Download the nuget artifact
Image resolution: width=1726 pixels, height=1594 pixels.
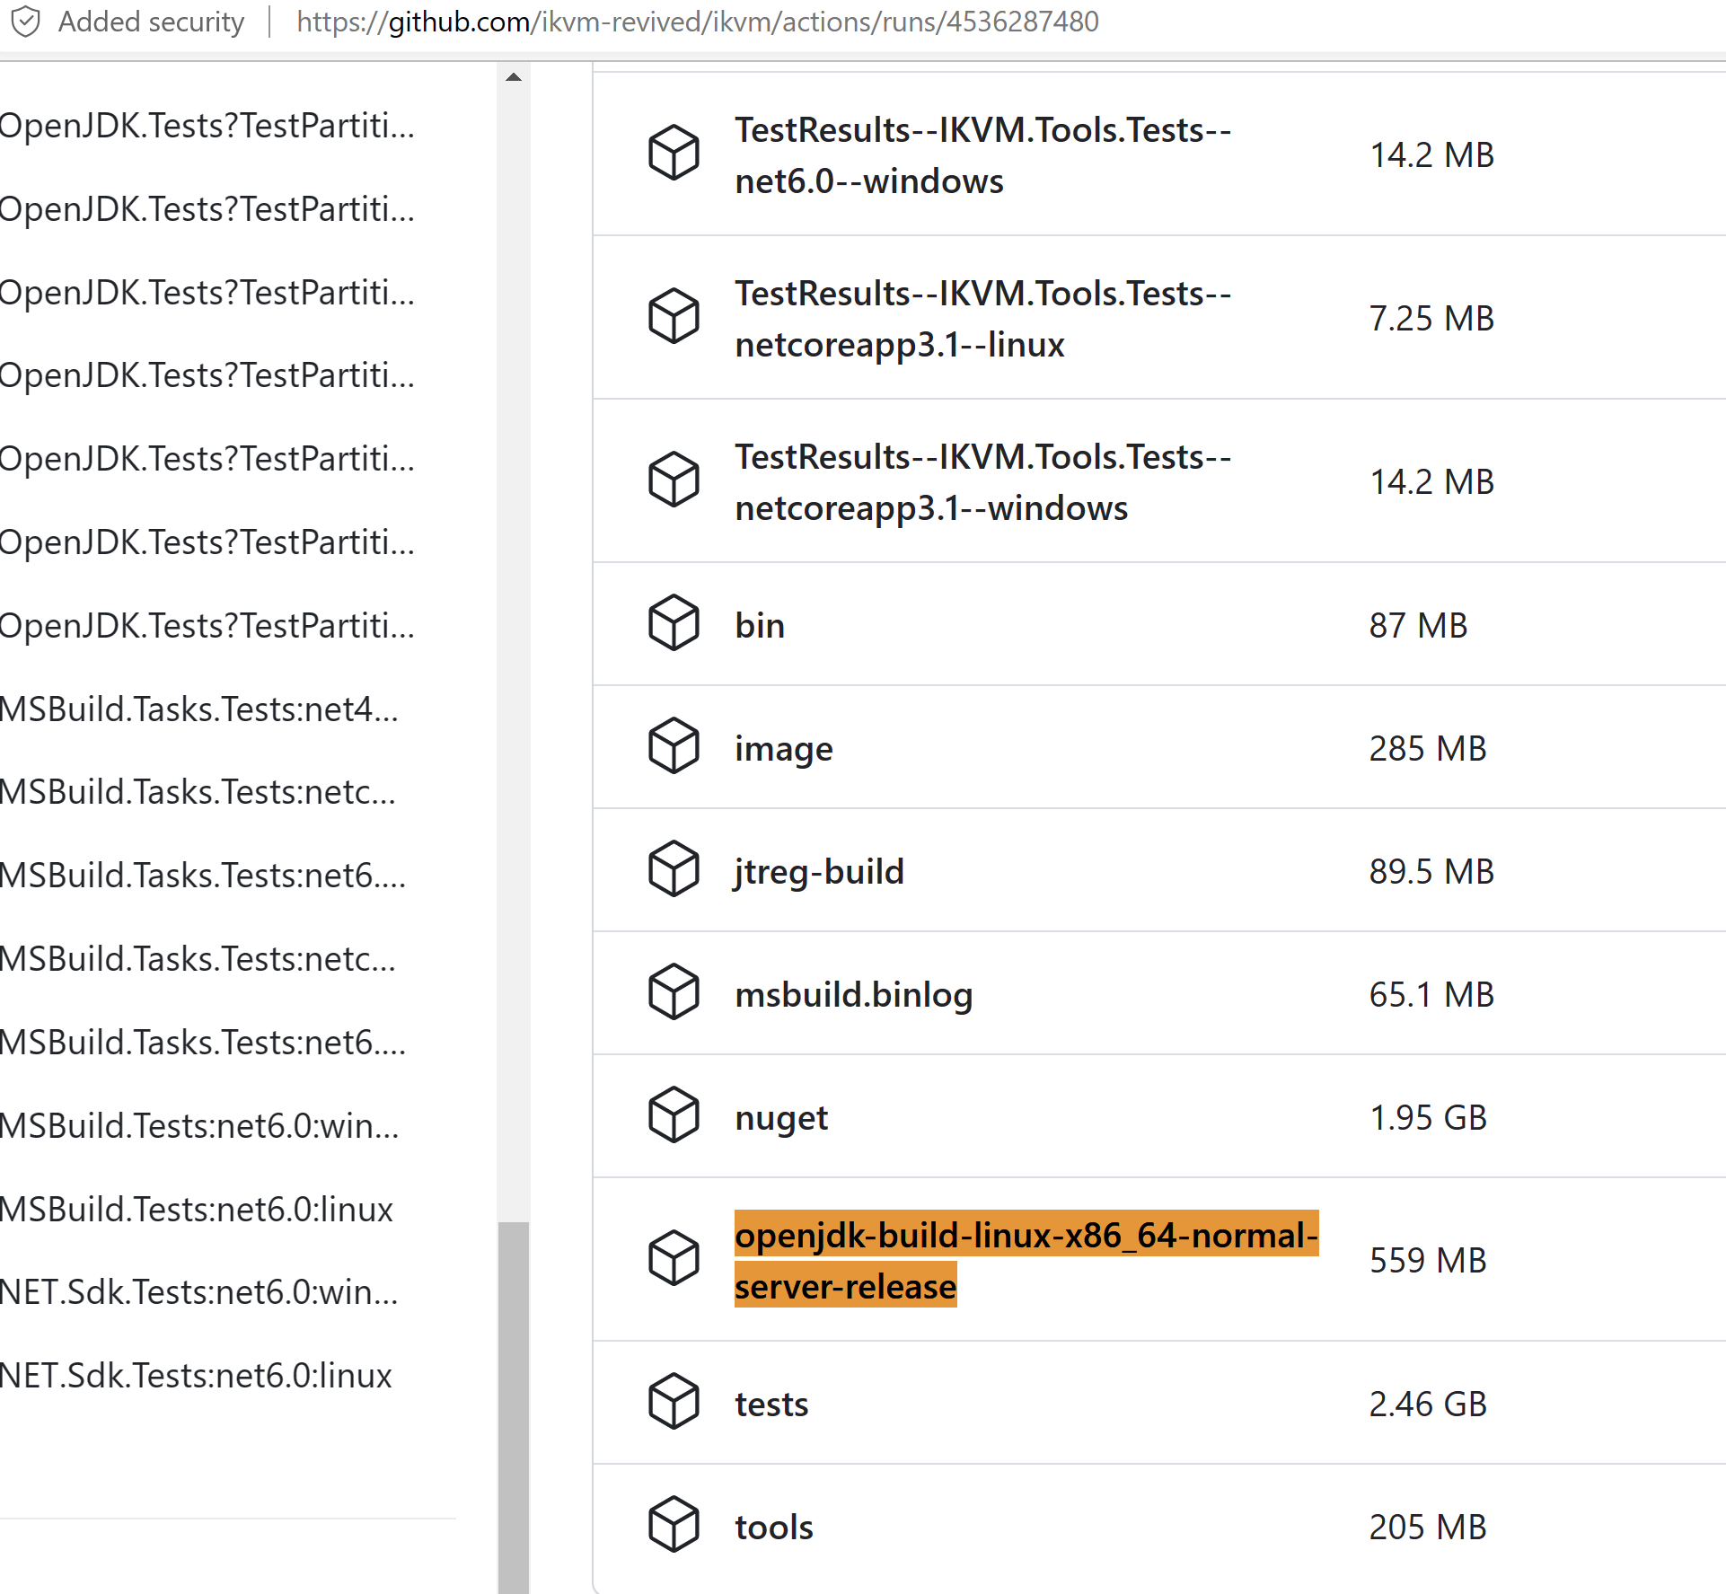point(780,1118)
